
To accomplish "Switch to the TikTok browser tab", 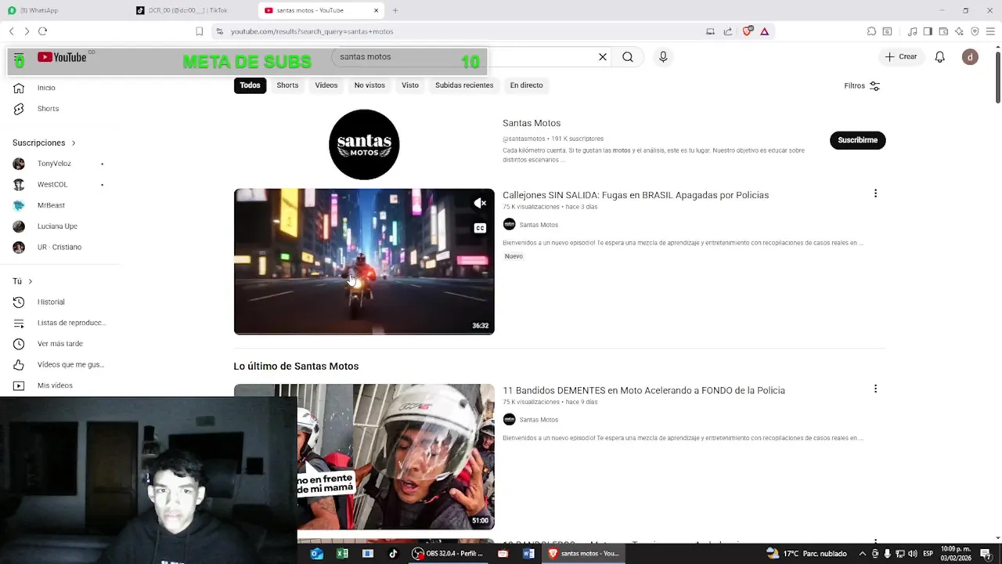I will point(192,10).
